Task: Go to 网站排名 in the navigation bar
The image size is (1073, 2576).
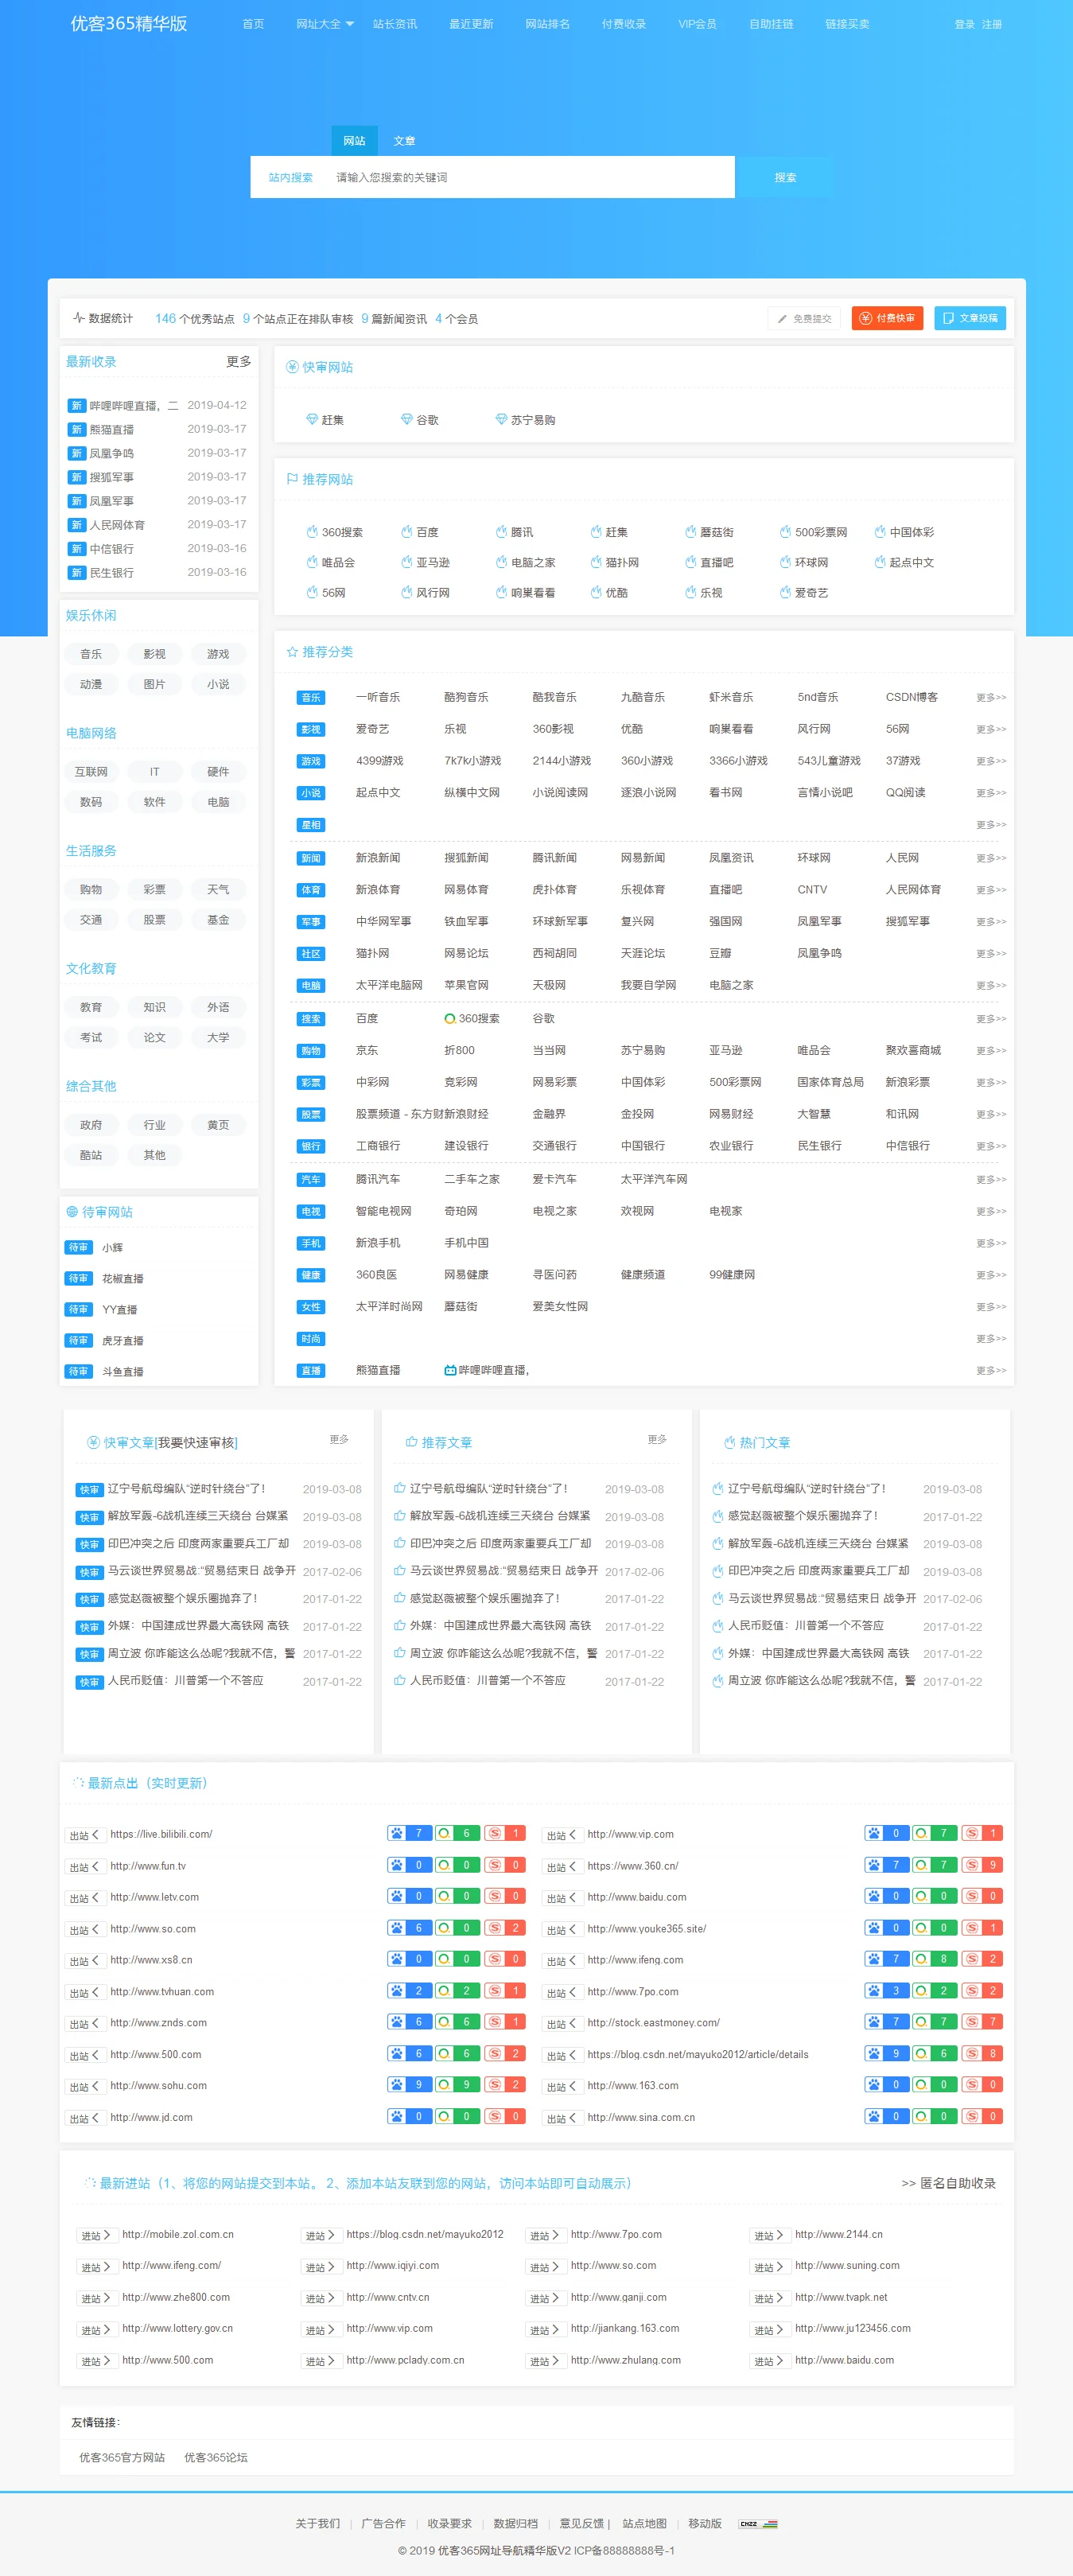Action: coord(547,24)
